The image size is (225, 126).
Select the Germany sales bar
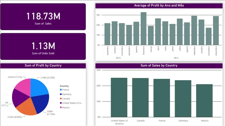(x=183, y=99)
